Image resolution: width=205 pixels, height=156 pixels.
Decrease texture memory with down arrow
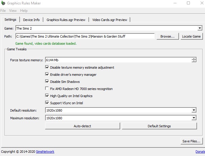click(x=194, y=61)
